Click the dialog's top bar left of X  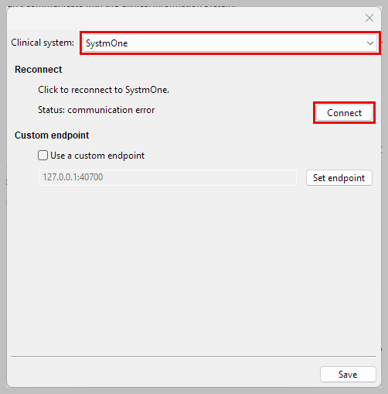tap(184, 18)
